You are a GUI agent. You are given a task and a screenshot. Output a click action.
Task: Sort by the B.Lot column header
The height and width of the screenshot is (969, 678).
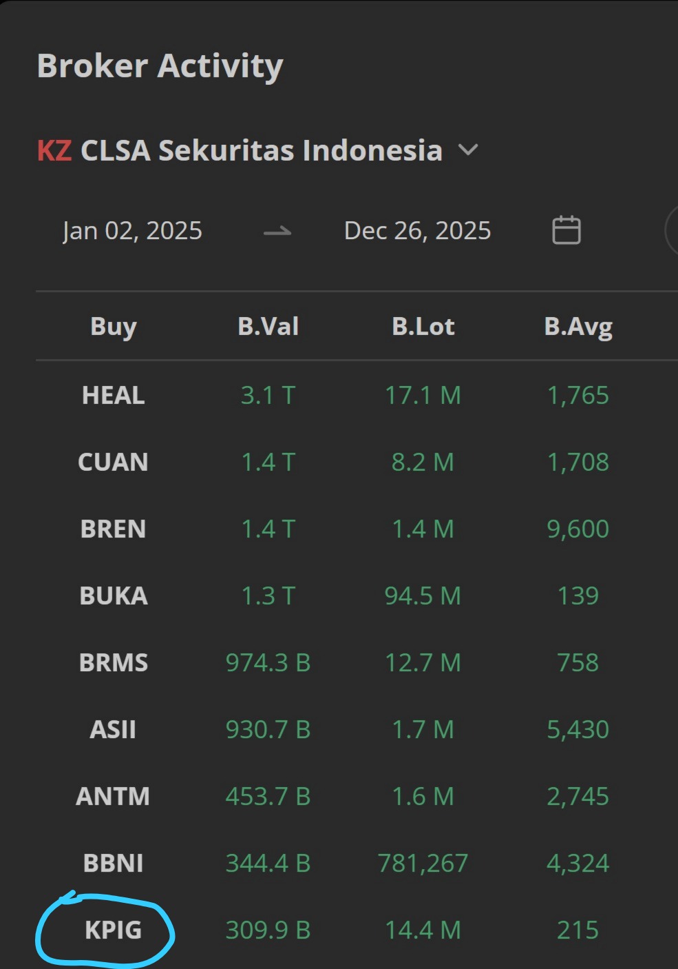(x=423, y=327)
